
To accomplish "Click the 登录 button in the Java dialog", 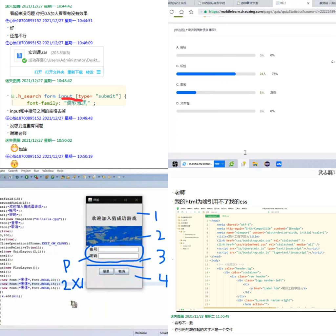I will coord(106,271).
